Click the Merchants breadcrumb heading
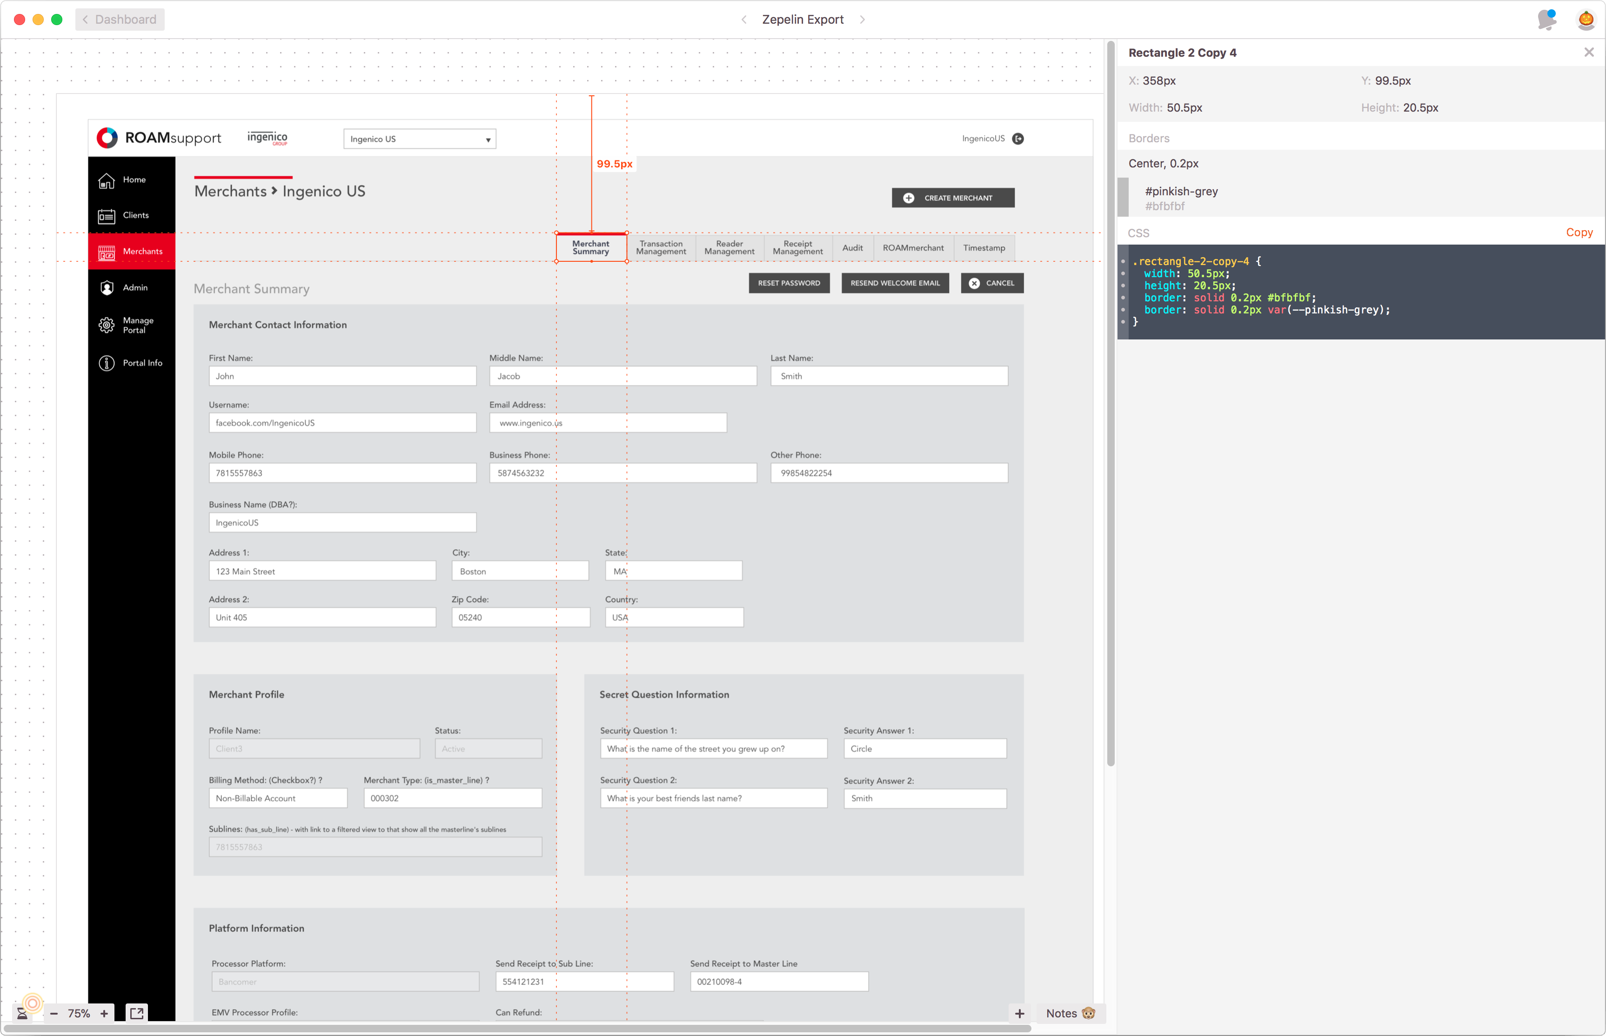Screen dimensions: 1606x1036 [230, 191]
